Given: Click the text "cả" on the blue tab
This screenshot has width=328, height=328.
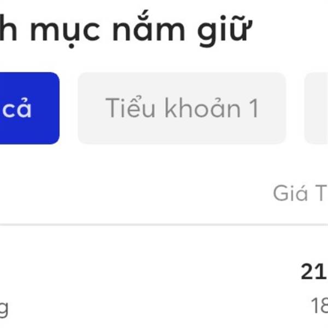Looking at the screenshot, I should (x=17, y=108).
